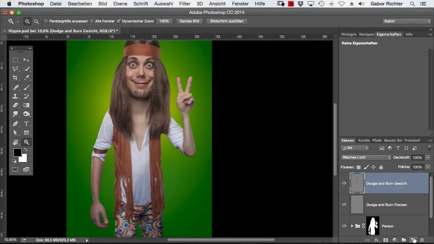
Task: Toggle layer filtering switch
Action: [x=429, y=148]
